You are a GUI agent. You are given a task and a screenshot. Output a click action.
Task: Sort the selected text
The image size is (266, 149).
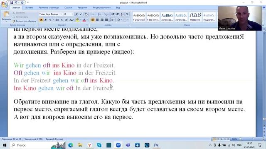coord(122,14)
